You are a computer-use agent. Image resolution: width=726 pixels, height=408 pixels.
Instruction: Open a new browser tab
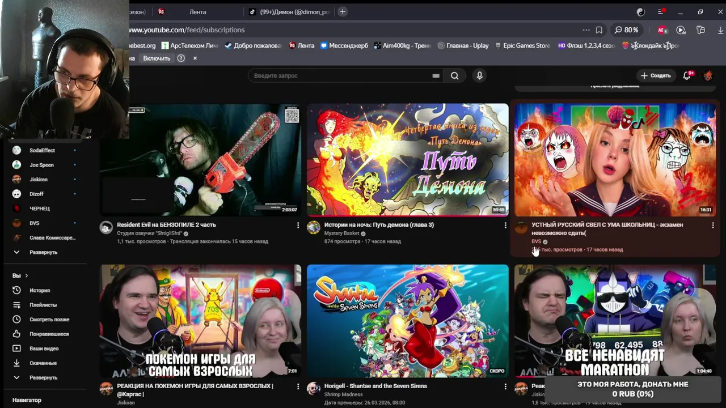tap(343, 12)
